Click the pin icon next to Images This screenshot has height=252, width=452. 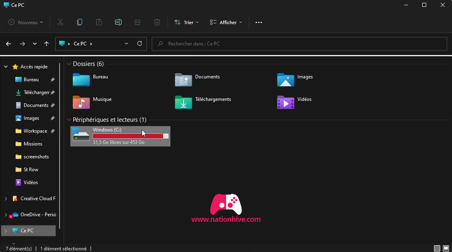coord(52,118)
